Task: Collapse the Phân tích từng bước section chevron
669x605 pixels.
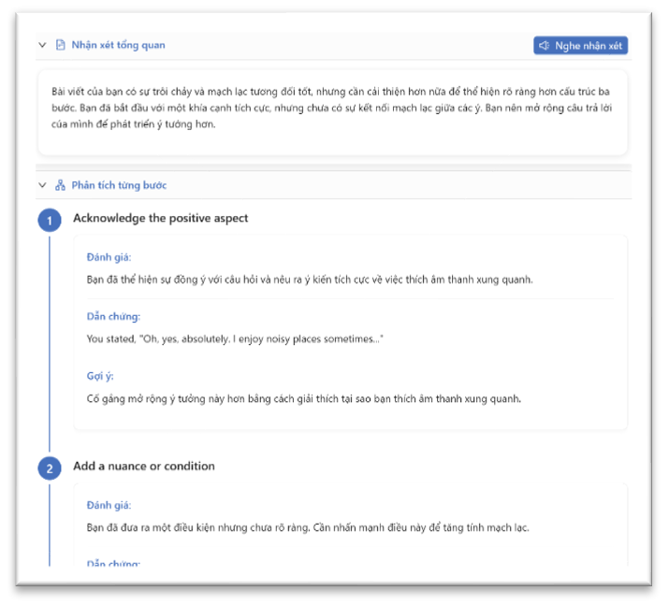Action: click(42, 185)
